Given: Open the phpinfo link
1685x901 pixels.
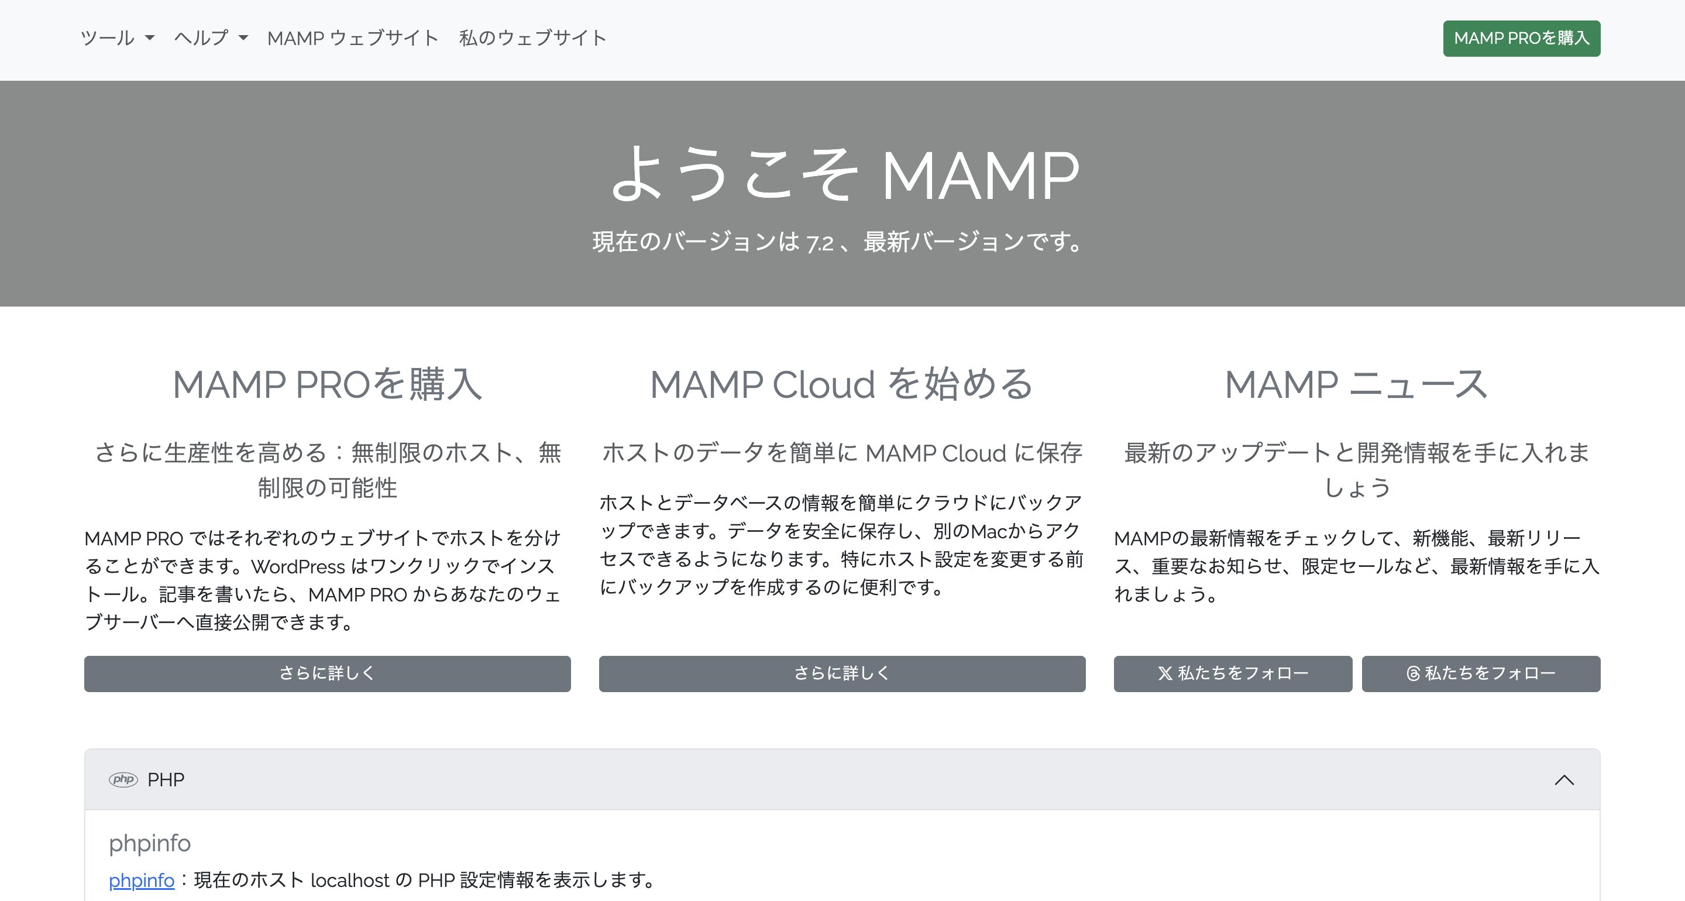Looking at the screenshot, I should coord(141,880).
